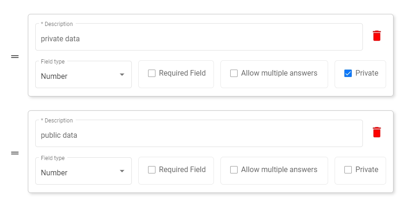The image size is (420, 205).
Task: Check Required Field for private data
Action: [x=152, y=73]
